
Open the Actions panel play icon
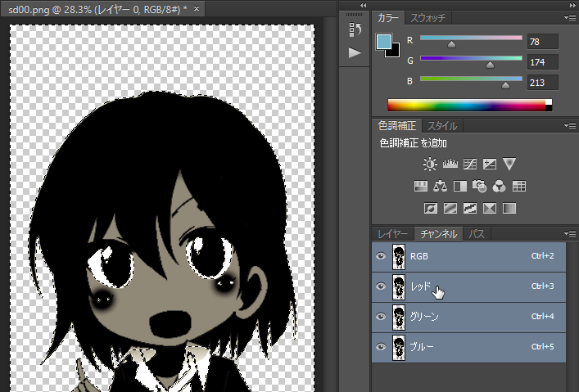click(x=355, y=53)
